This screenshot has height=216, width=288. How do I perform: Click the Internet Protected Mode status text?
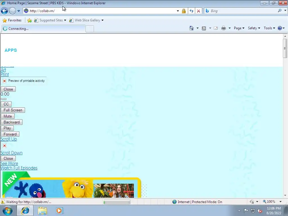click(200, 202)
